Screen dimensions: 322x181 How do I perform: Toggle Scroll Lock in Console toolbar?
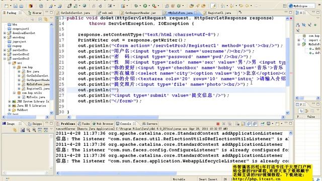[243, 124]
